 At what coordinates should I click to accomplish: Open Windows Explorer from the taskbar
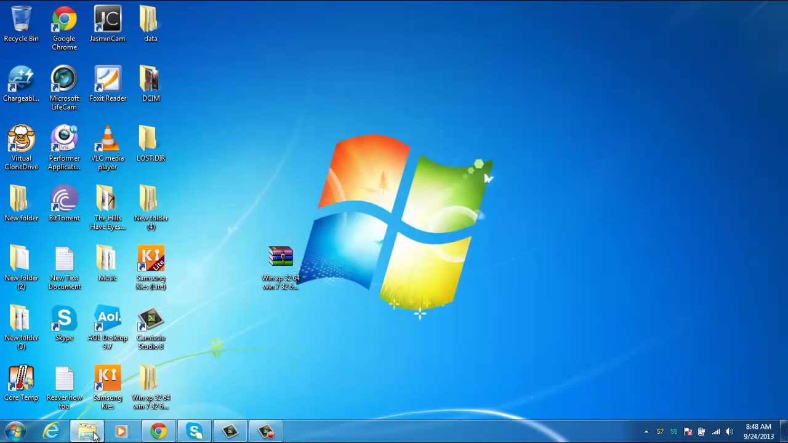(87, 431)
